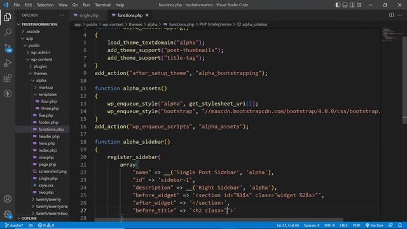This screenshot has height=229, width=407.
Task: Click UTF-8 encoding in status bar
Action: (x=329, y=225)
